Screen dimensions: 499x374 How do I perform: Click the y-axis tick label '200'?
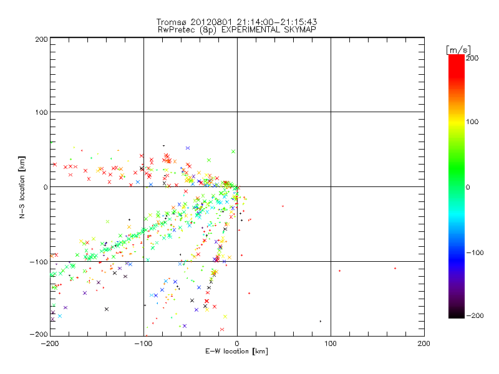click(41, 39)
